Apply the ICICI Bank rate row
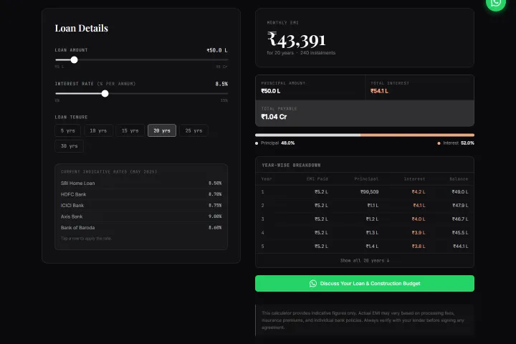This screenshot has width=516, height=344. pyautogui.click(x=141, y=206)
